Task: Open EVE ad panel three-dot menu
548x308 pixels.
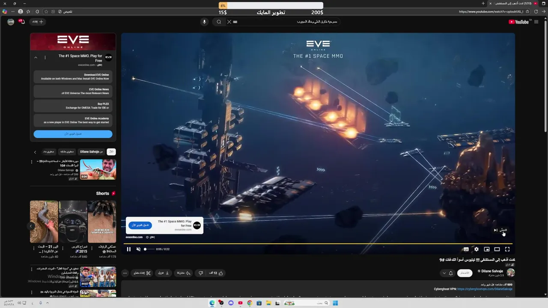Action: pos(45,57)
